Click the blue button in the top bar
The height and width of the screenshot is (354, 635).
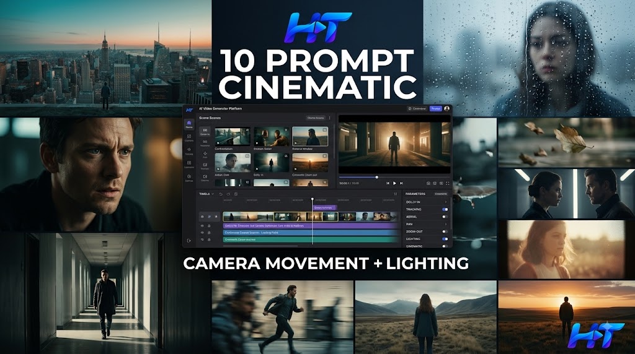pos(436,108)
